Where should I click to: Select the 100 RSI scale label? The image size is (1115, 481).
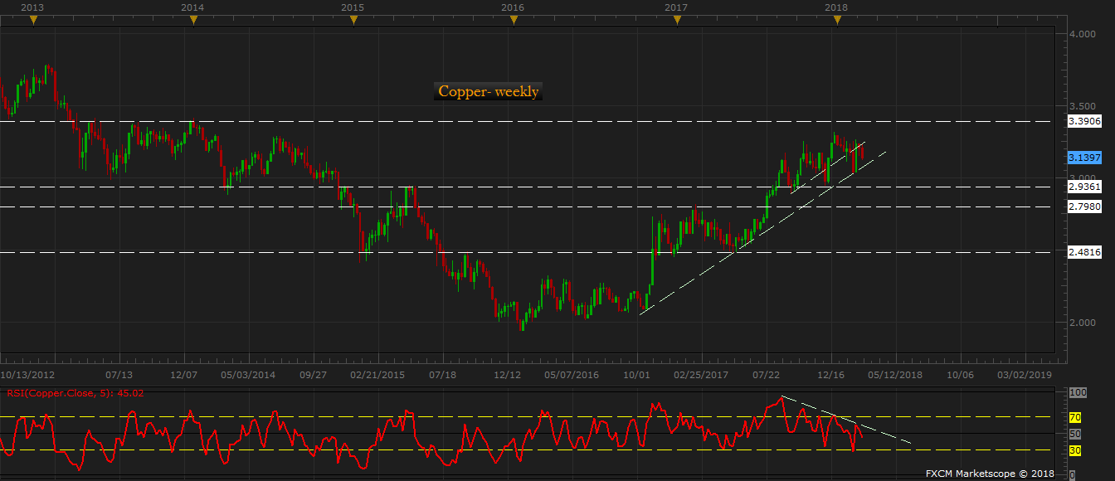click(1077, 392)
